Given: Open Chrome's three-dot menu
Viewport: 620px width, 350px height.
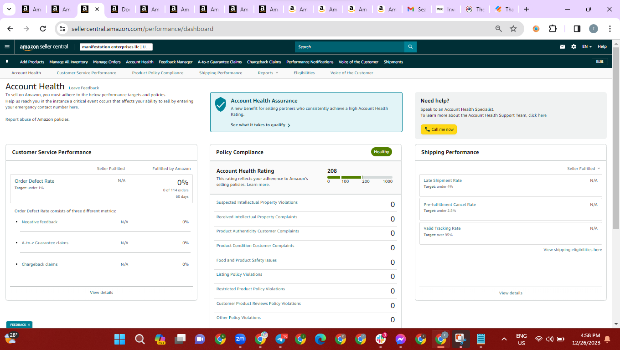Looking at the screenshot, I should coord(610,29).
